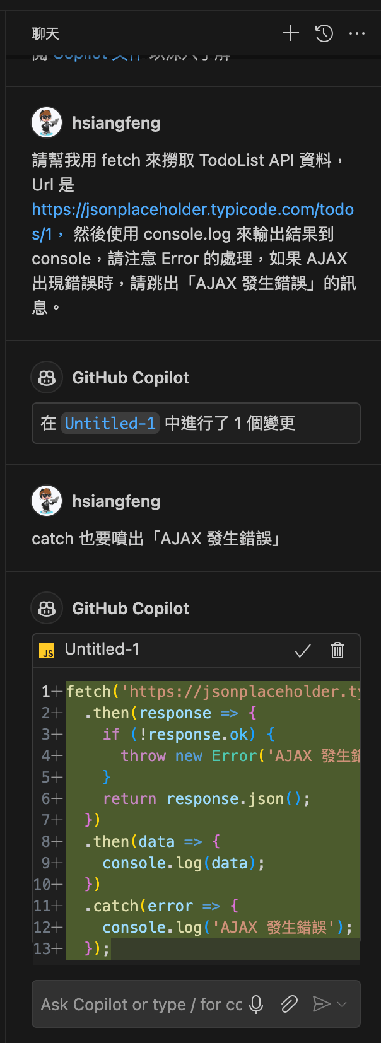381x1043 pixels.
Task: Click the console.log(data) line in the code
Action: (x=183, y=863)
